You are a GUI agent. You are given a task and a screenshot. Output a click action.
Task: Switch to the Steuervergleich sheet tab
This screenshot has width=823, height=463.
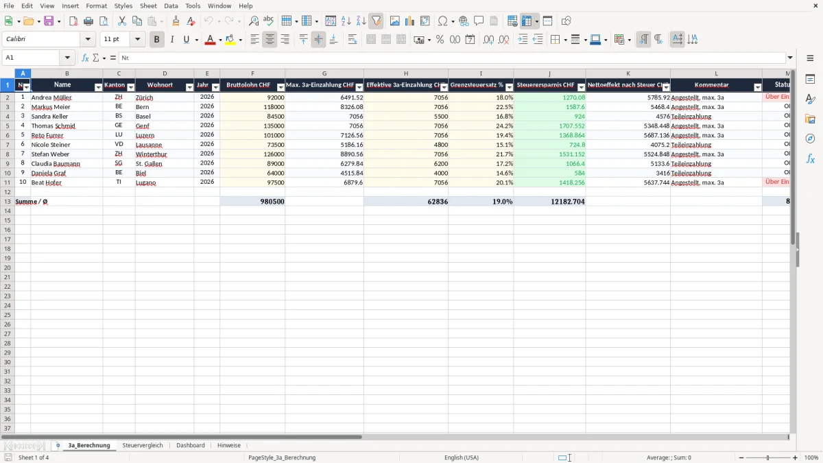pos(143,445)
